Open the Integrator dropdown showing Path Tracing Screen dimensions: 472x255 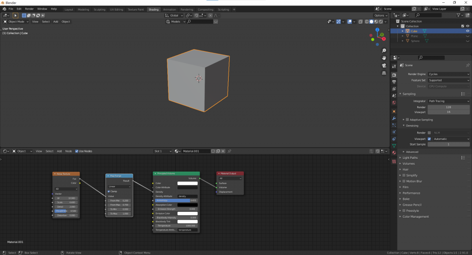pyautogui.click(x=448, y=101)
